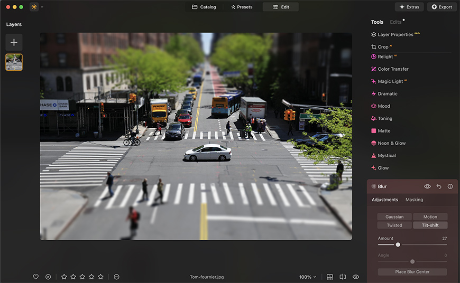460x283 pixels.
Task: Open the Matte tool
Action: click(381, 131)
